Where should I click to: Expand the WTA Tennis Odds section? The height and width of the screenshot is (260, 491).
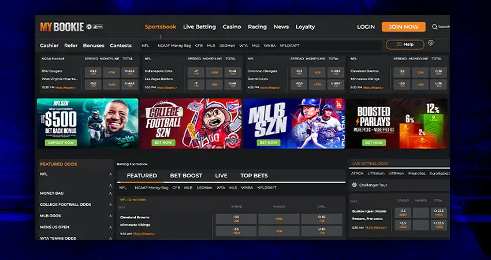click(110, 239)
